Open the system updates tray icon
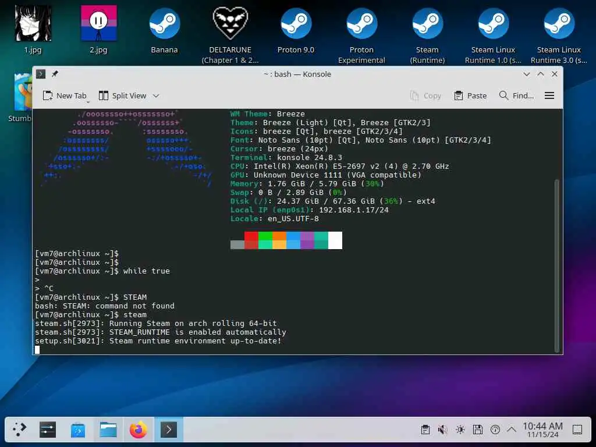 point(495,430)
